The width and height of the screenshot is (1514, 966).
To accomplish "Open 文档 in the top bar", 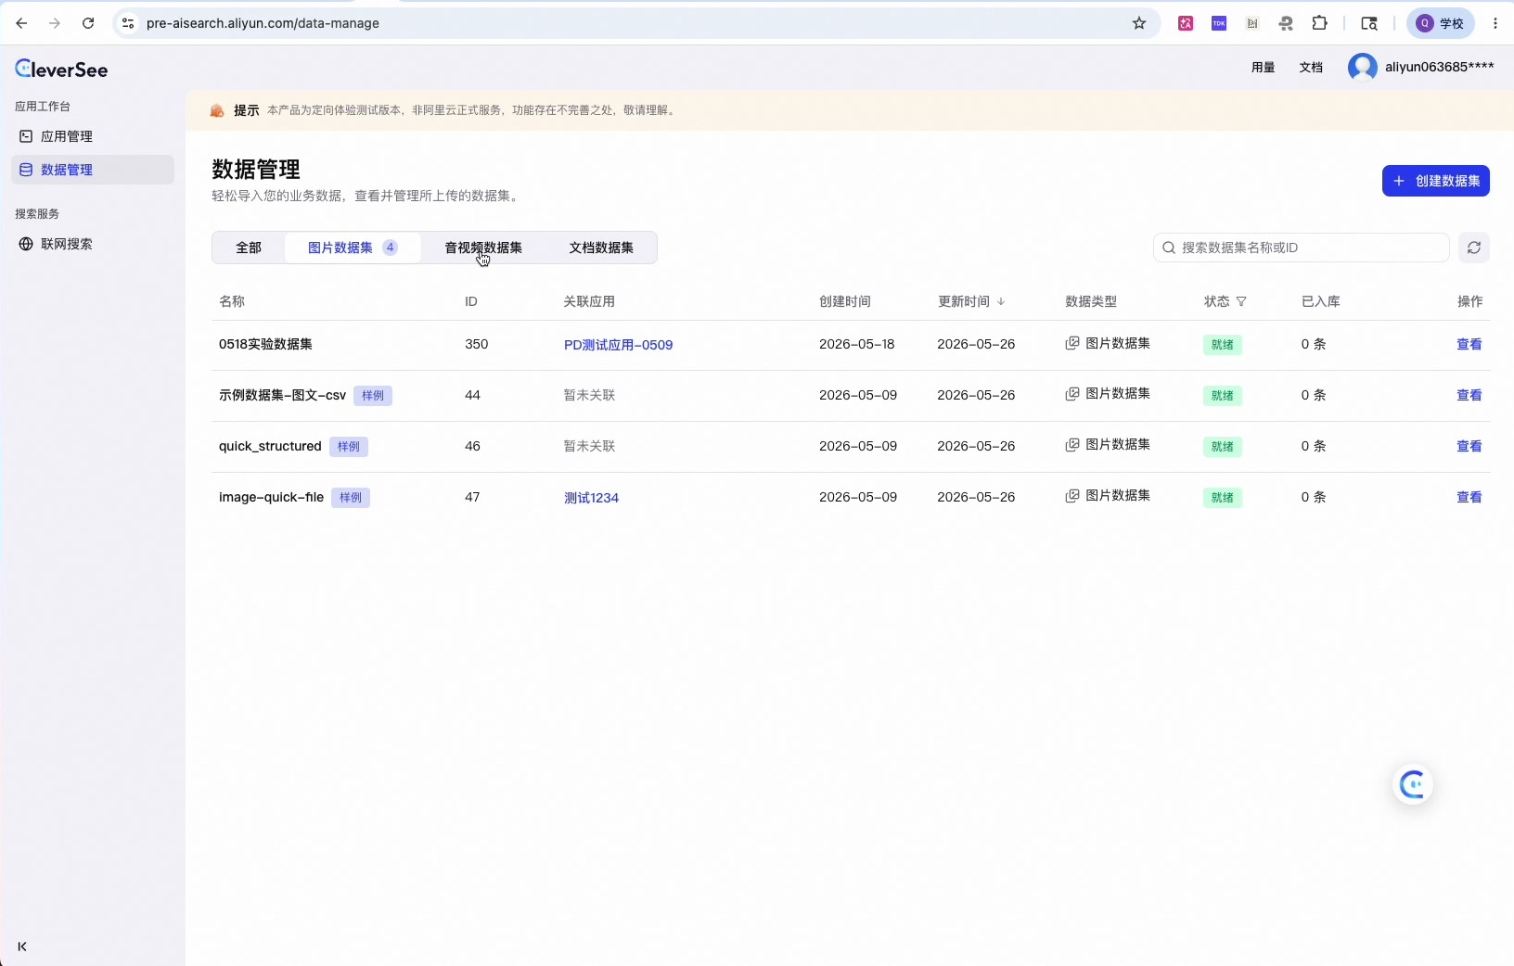I will pyautogui.click(x=1311, y=67).
